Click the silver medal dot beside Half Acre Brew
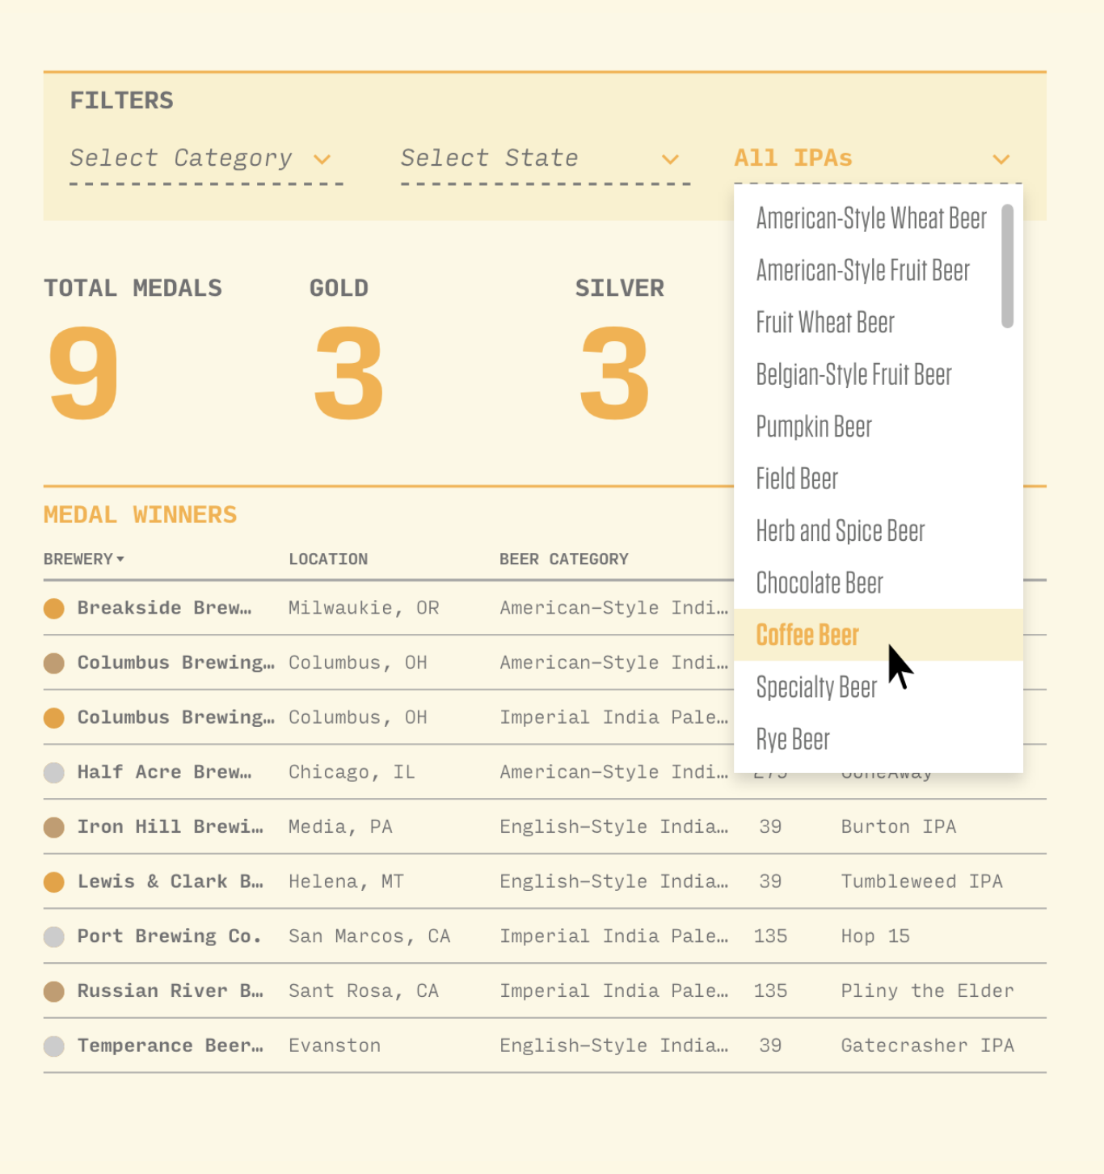Image resolution: width=1104 pixels, height=1174 pixels. (54, 772)
